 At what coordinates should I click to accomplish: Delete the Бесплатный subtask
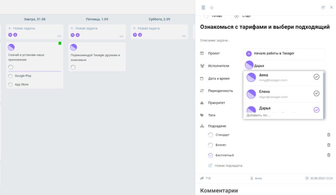(x=329, y=155)
